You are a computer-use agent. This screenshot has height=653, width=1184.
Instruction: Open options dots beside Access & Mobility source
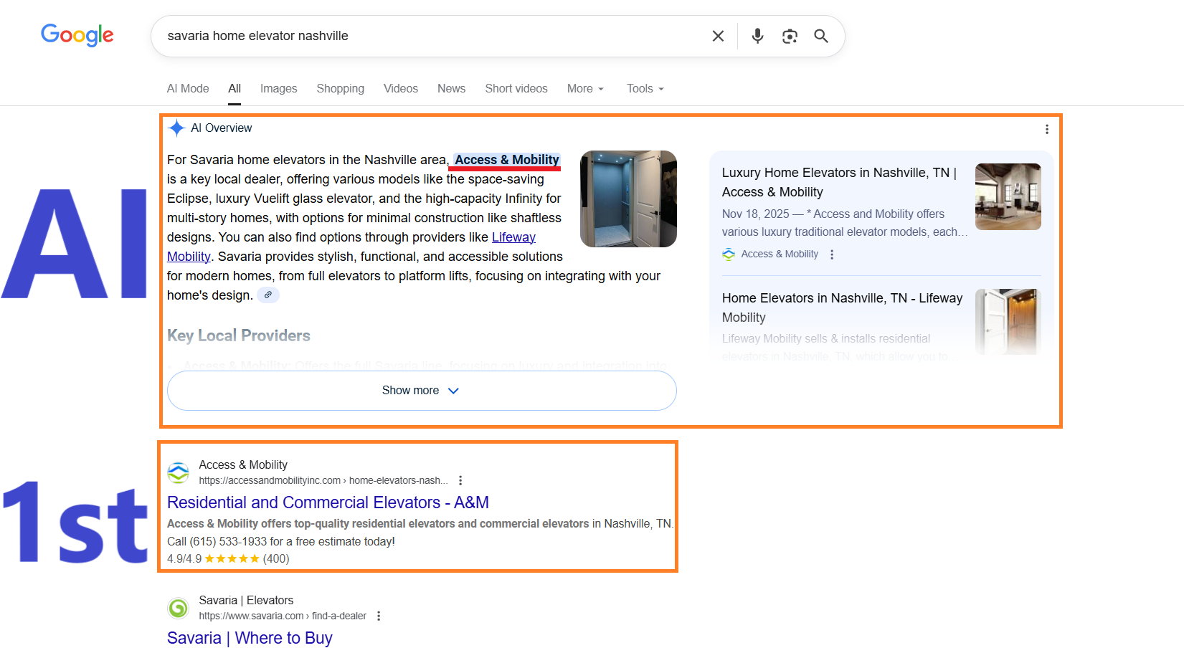click(x=832, y=254)
